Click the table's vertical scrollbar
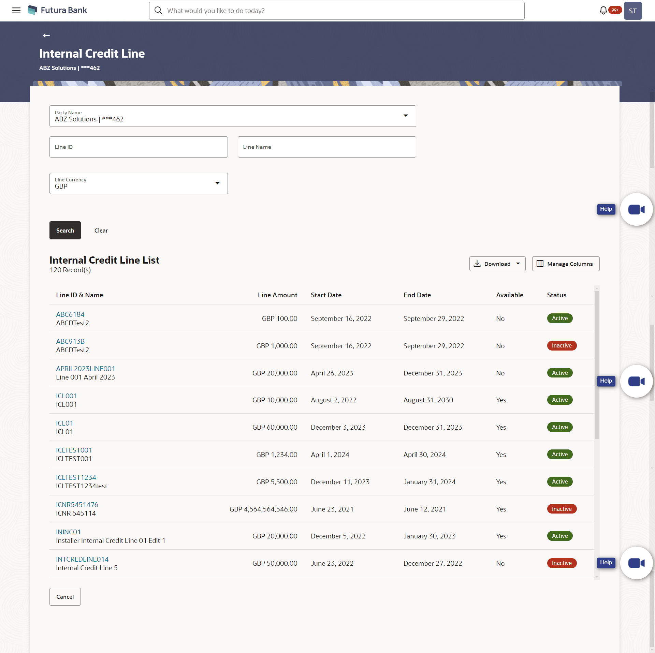The height and width of the screenshot is (653, 655). [596, 365]
